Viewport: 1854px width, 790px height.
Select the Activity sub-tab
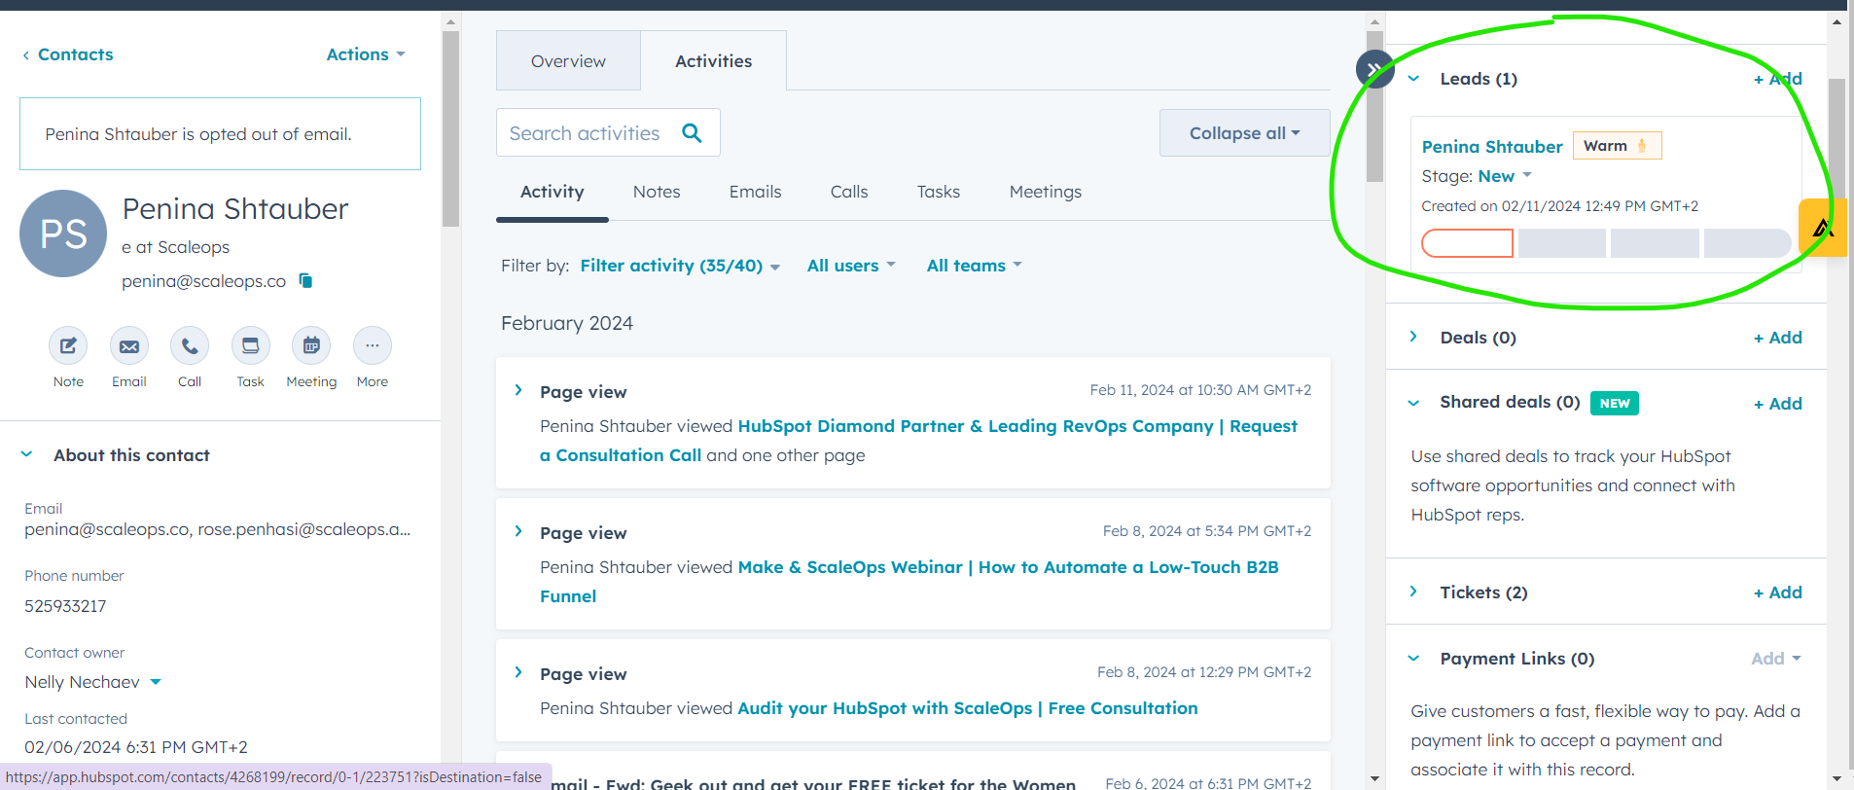click(x=553, y=192)
